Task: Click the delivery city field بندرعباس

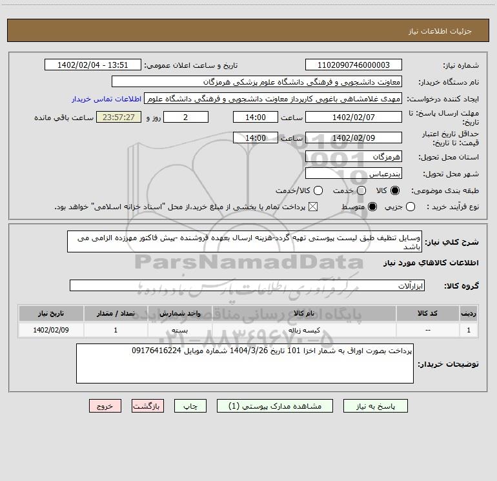Action: tap(354, 173)
